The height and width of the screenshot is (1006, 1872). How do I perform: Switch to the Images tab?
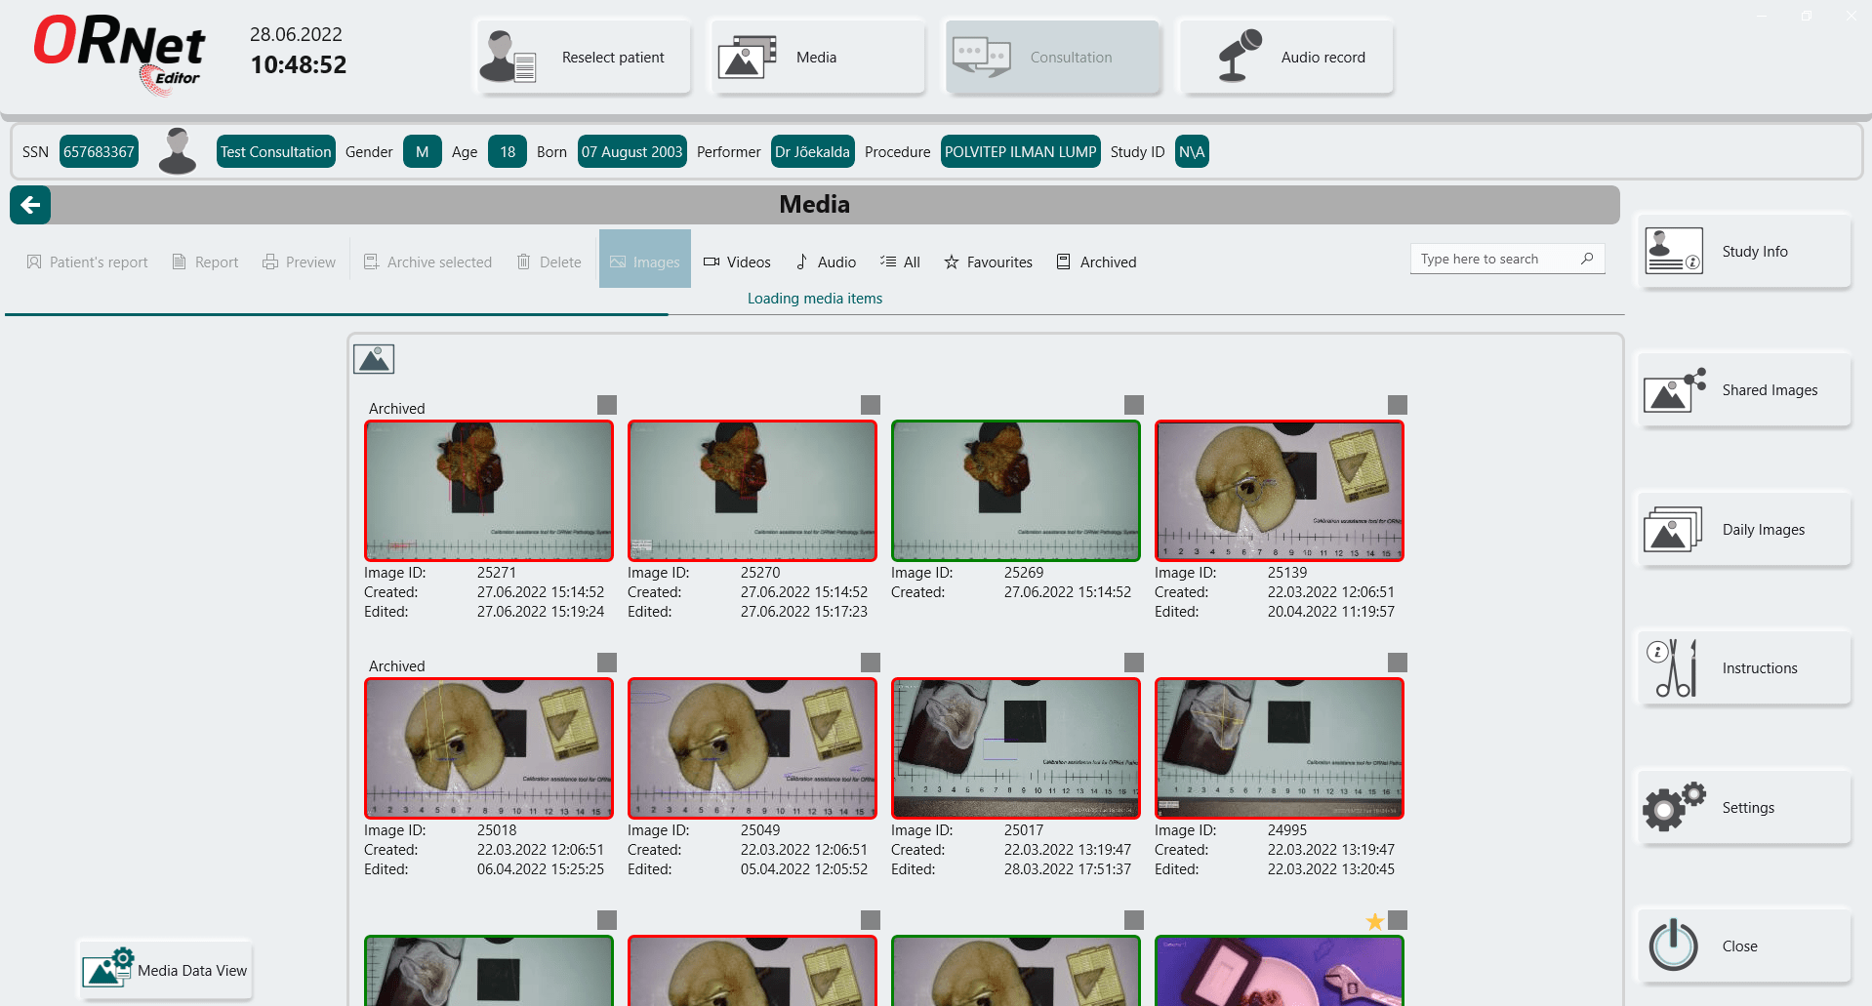click(645, 260)
